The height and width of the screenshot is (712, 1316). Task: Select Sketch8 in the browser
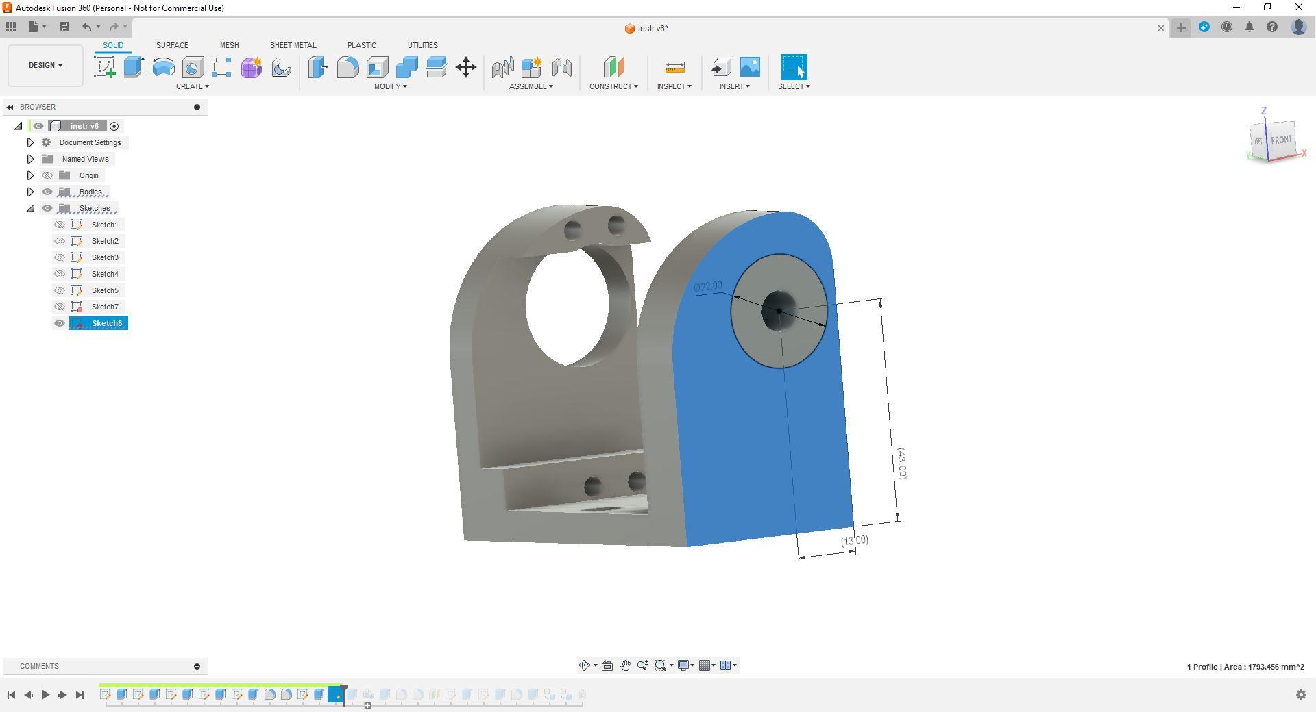point(107,323)
